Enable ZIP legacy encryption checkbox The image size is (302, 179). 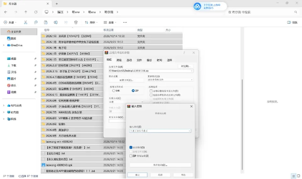pyautogui.click(x=131, y=156)
